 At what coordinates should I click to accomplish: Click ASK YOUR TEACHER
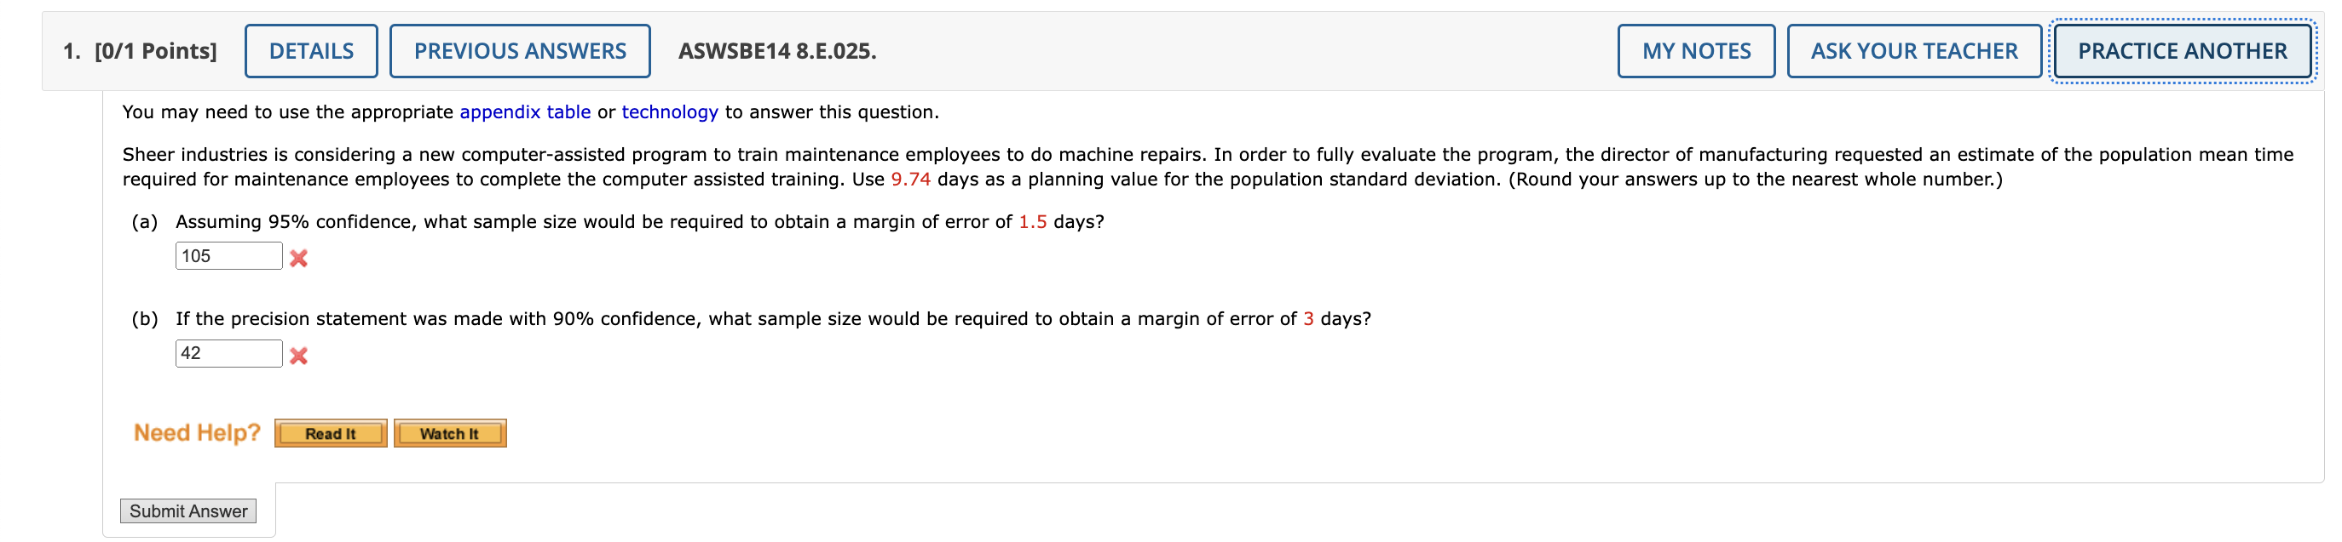point(1914,51)
